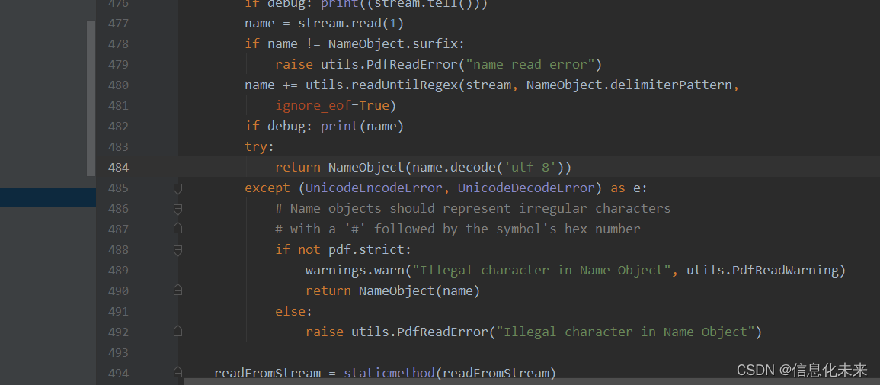This screenshot has height=385, width=880.
Task: Click the fold end marker on line 487
Action: 178,229
